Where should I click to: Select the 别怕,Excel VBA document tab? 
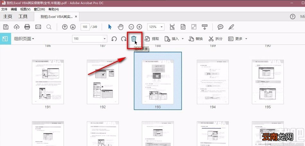click(57, 17)
